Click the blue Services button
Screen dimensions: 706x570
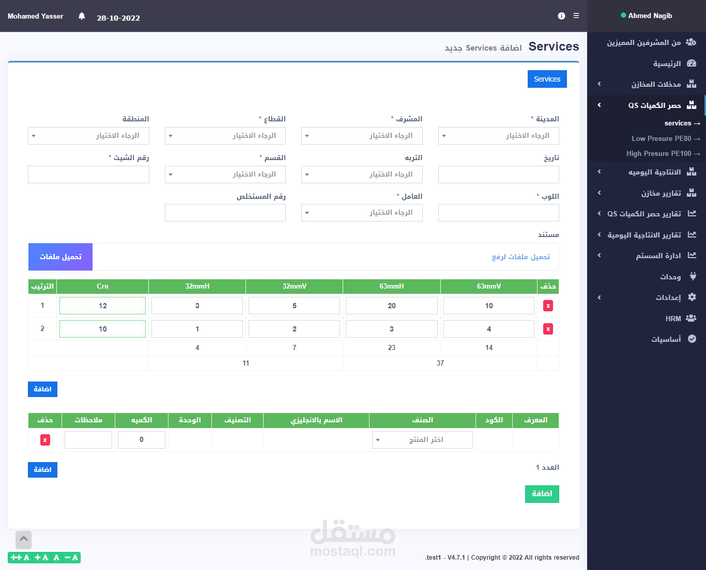tap(547, 79)
